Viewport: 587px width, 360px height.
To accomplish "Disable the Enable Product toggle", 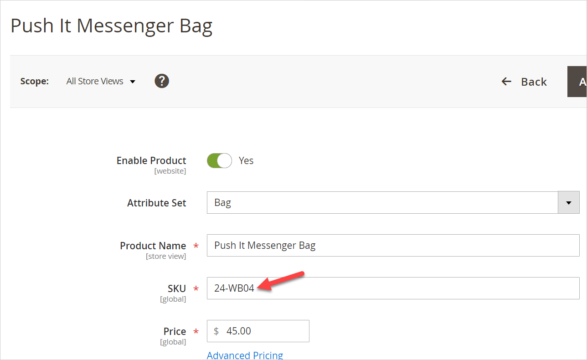I will [x=219, y=160].
